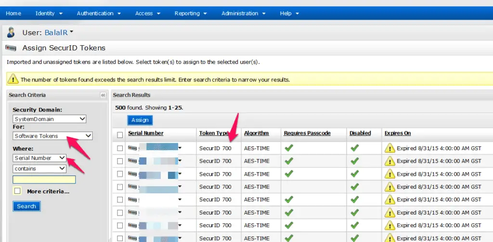This screenshot has width=493, height=242.
Task: Open the 'contains' operator dropdown
Action: 39,168
